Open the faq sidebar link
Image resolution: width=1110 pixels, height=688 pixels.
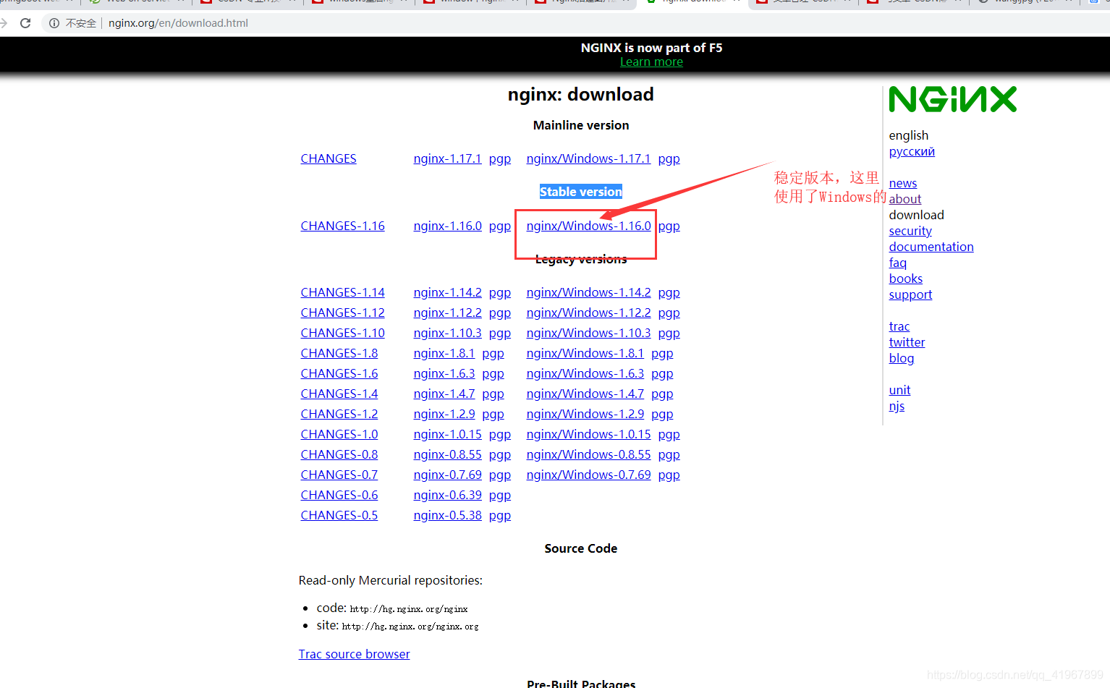tap(897, 263)
